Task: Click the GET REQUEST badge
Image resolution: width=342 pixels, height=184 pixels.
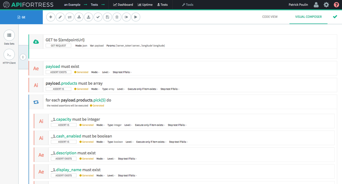Action: tap(58, 46)
